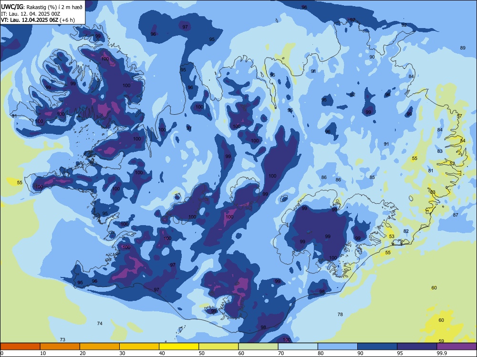Select the 30–40 legend color segment
The image size is (477, 357).
click(139, 347)
